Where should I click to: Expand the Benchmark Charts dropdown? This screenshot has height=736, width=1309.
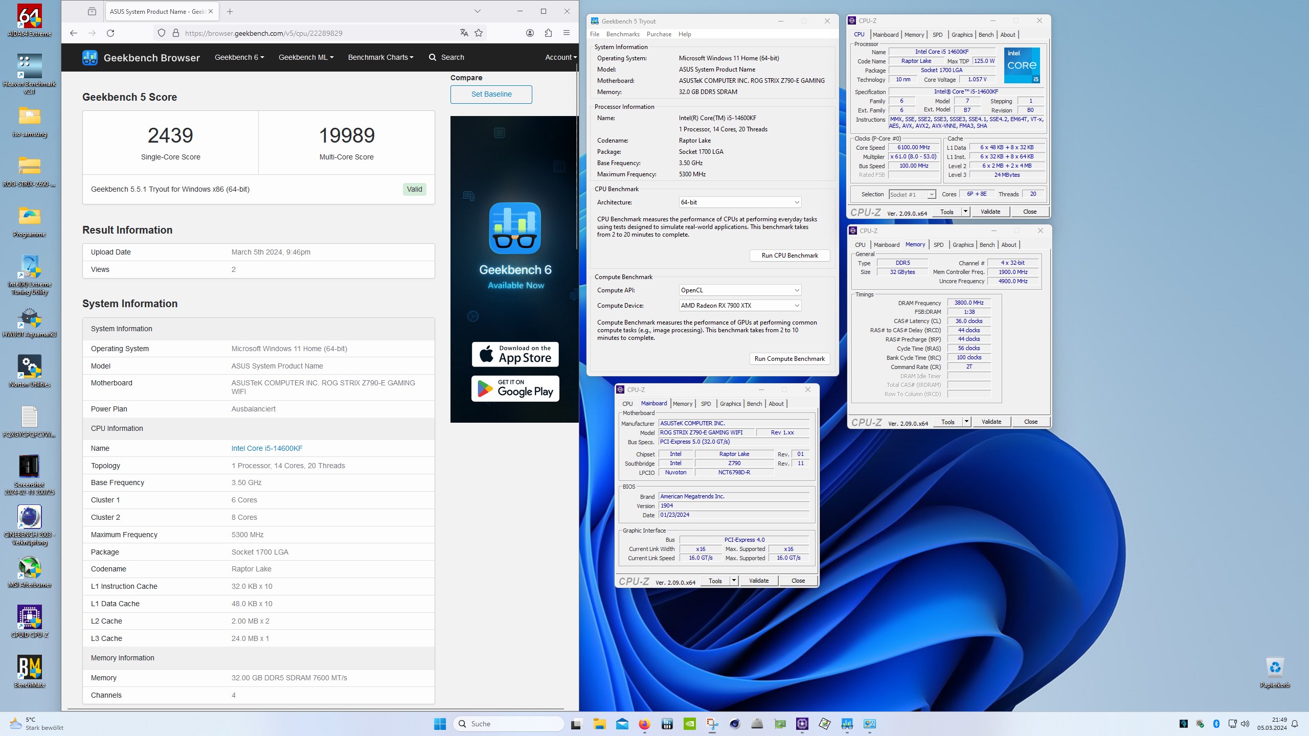[380, 57]
